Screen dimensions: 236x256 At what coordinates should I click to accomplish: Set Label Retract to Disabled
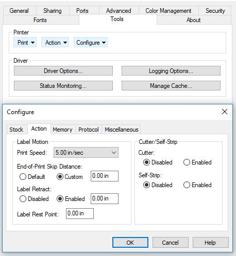[x=34, y=199]
